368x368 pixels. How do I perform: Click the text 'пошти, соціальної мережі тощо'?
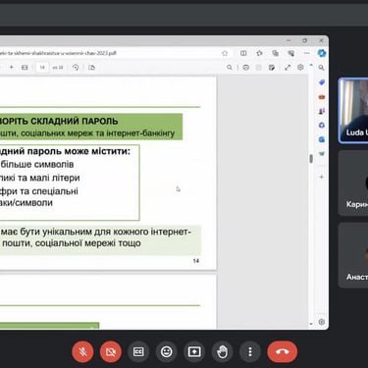pos(72,243)
